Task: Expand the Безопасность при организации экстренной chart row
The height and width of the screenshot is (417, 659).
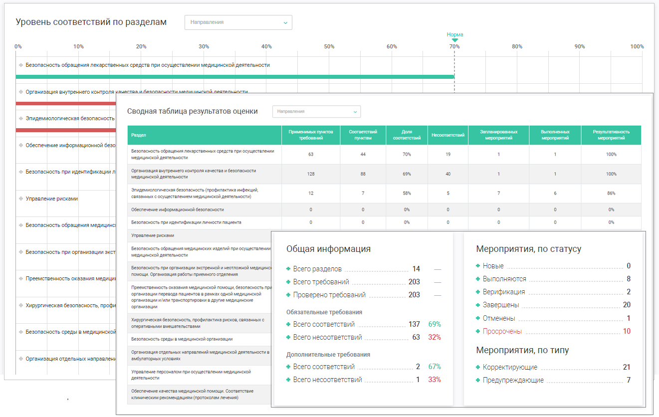Action: point(21,252)
